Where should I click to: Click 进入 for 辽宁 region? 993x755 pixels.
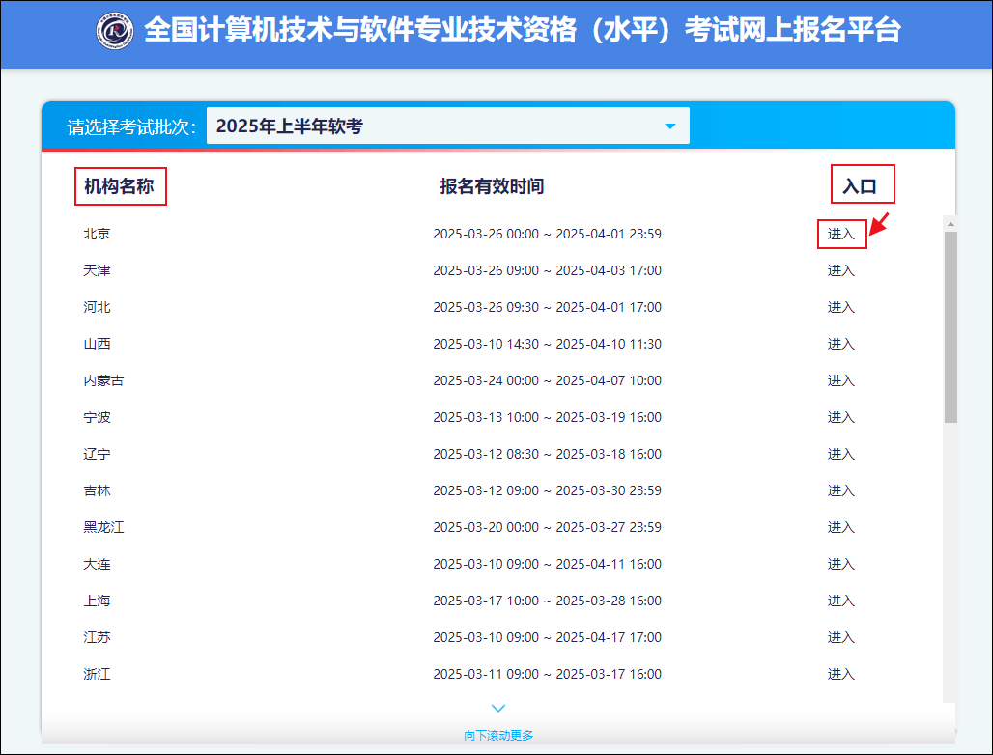841,454
